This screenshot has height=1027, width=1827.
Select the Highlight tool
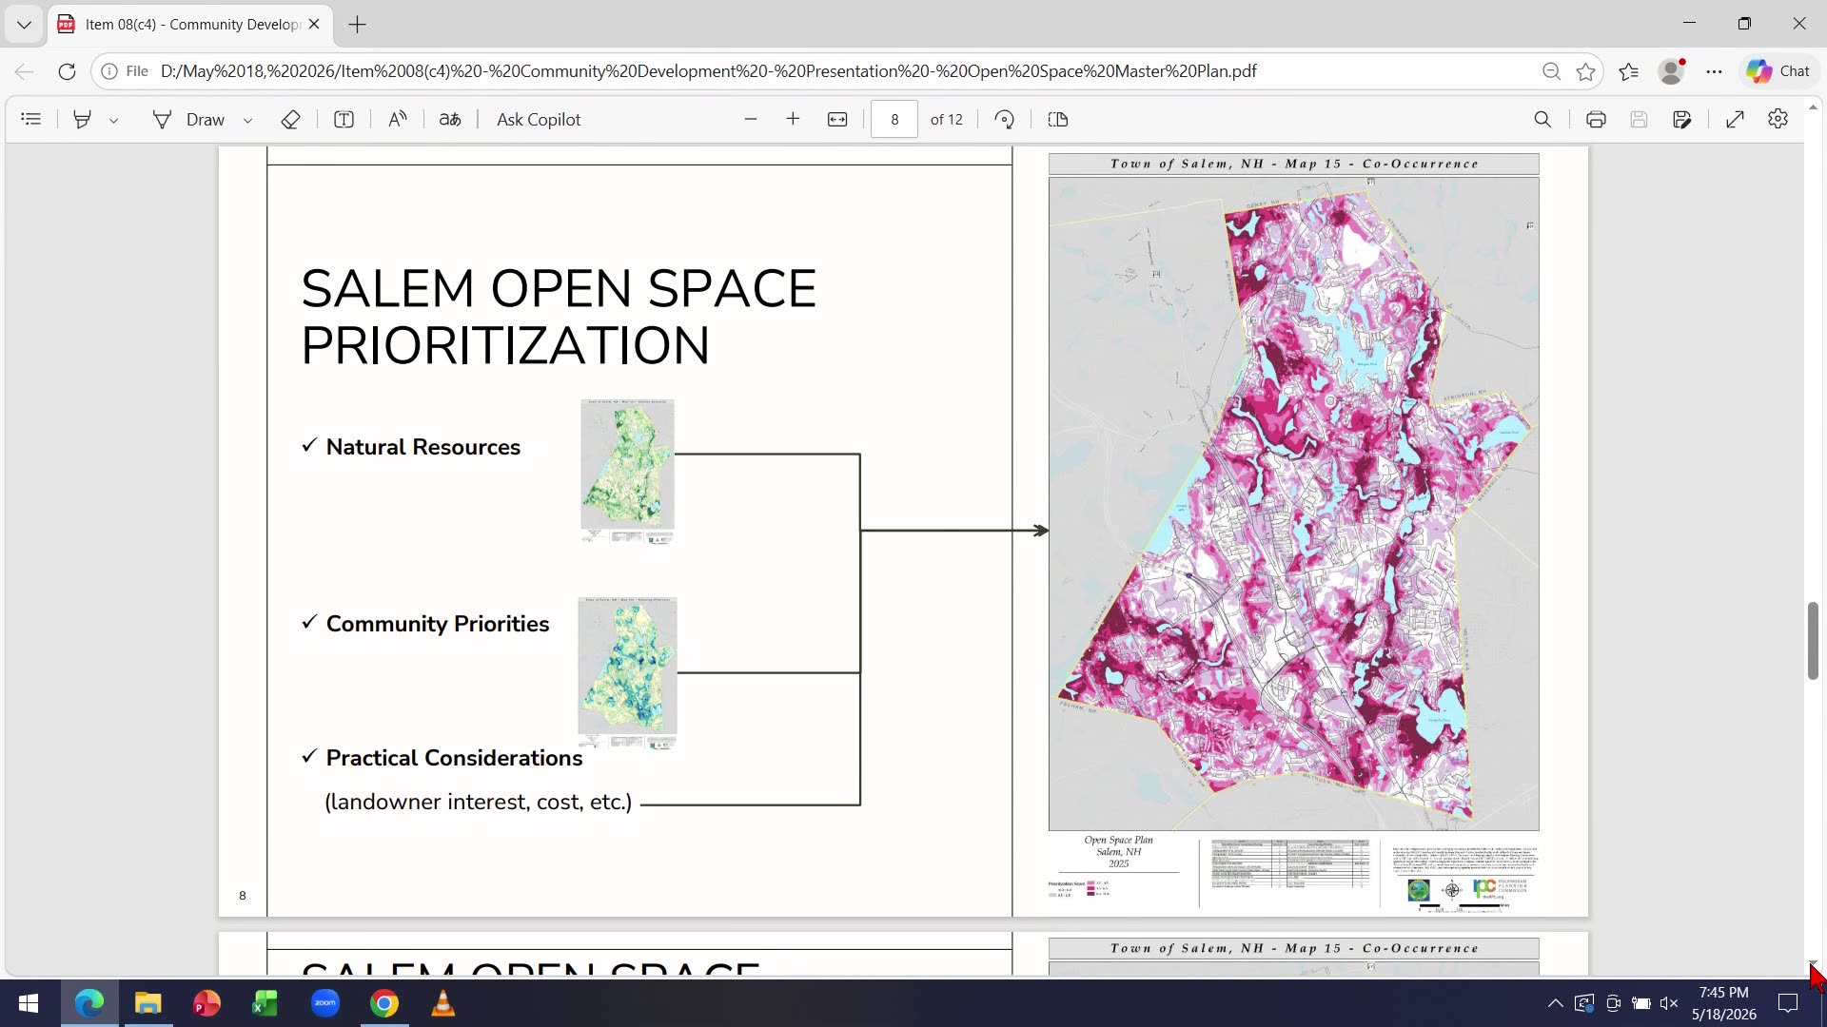pos(83,120)
